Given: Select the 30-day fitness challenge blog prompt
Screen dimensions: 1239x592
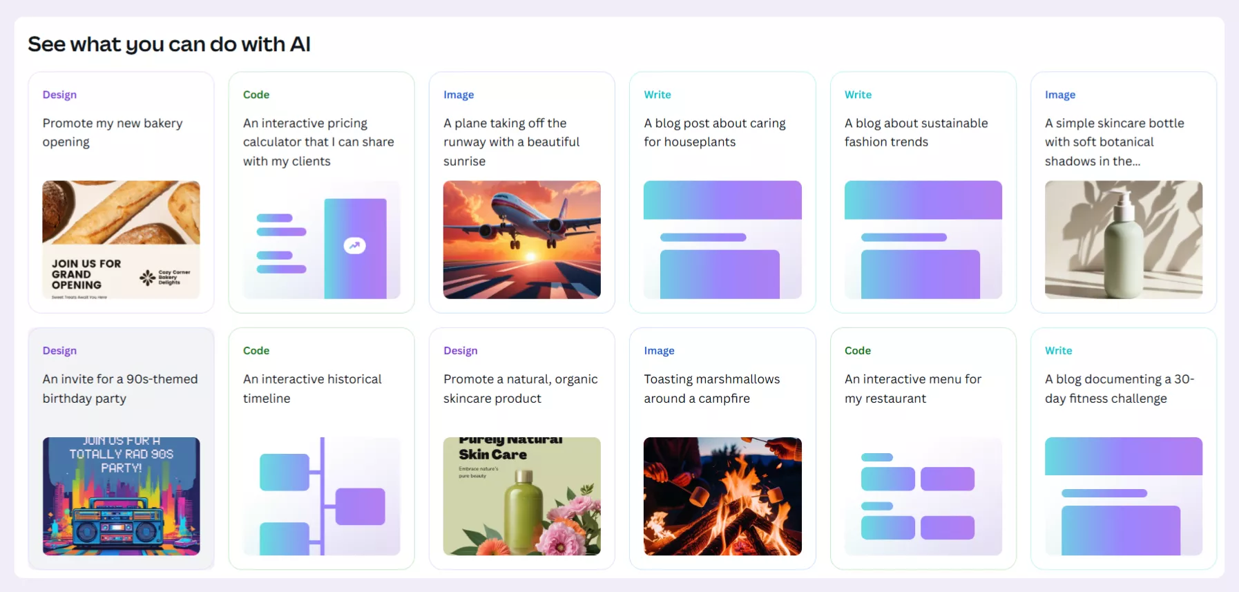Looking at the screenshot, I should click(1120, 388).
